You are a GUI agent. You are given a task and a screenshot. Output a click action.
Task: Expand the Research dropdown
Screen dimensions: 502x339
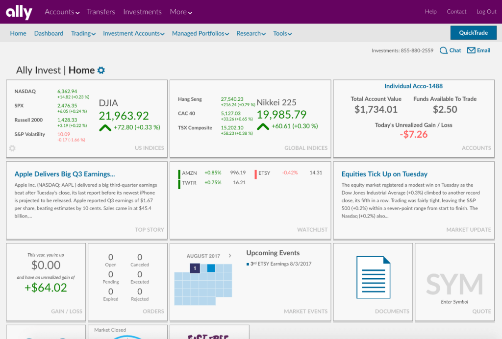[251, 33]
